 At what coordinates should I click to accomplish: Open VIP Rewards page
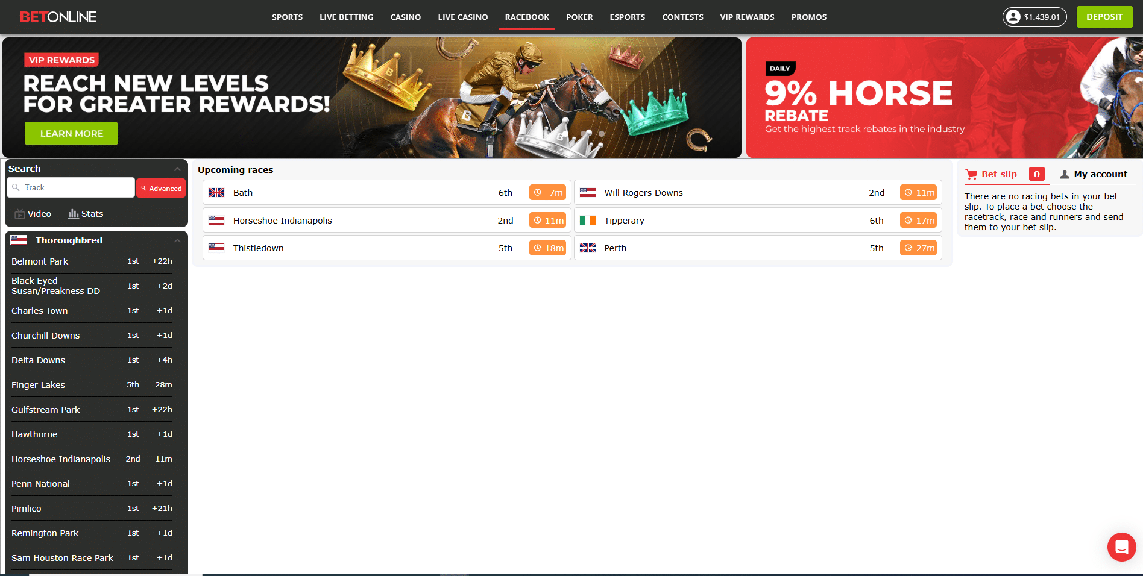click(x=747, y=17)
